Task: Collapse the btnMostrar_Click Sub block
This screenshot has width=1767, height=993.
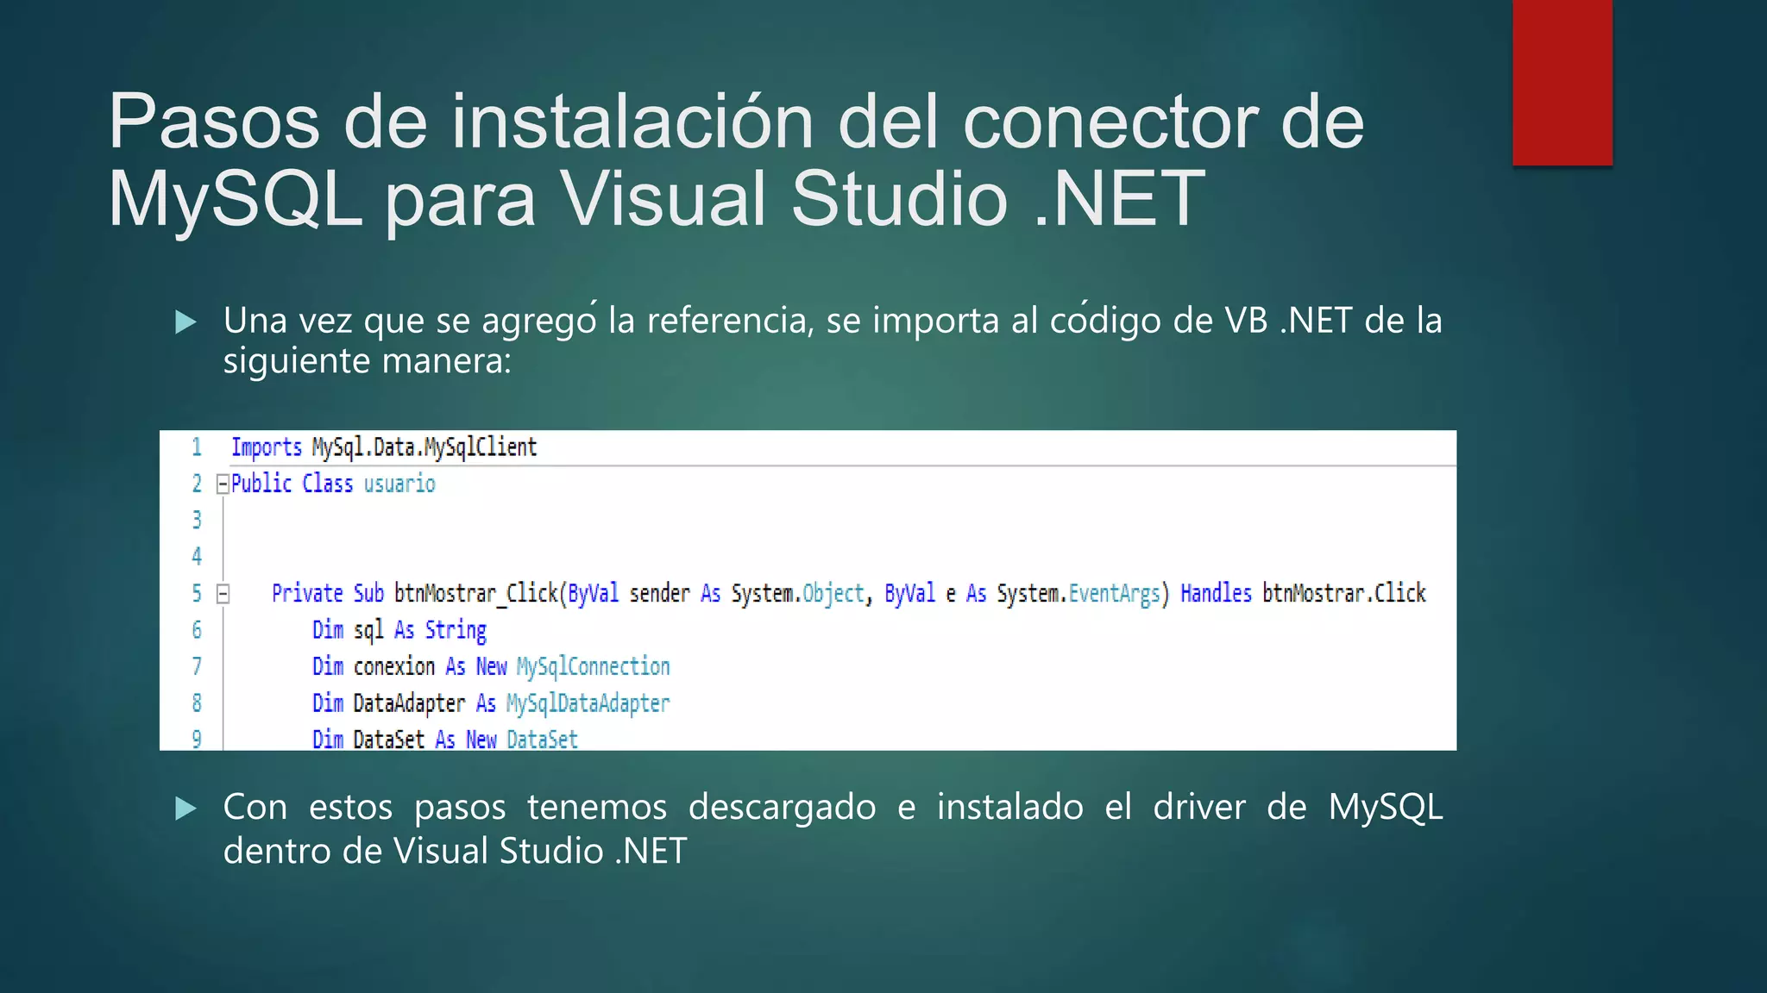Action: 223,594
